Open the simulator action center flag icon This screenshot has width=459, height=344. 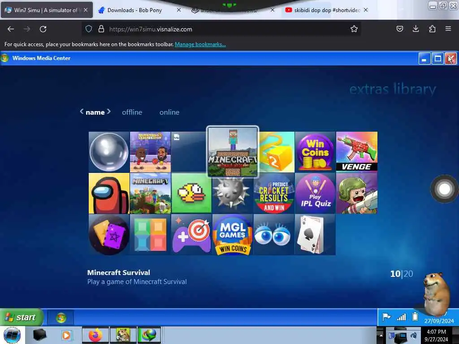point(386,317)
